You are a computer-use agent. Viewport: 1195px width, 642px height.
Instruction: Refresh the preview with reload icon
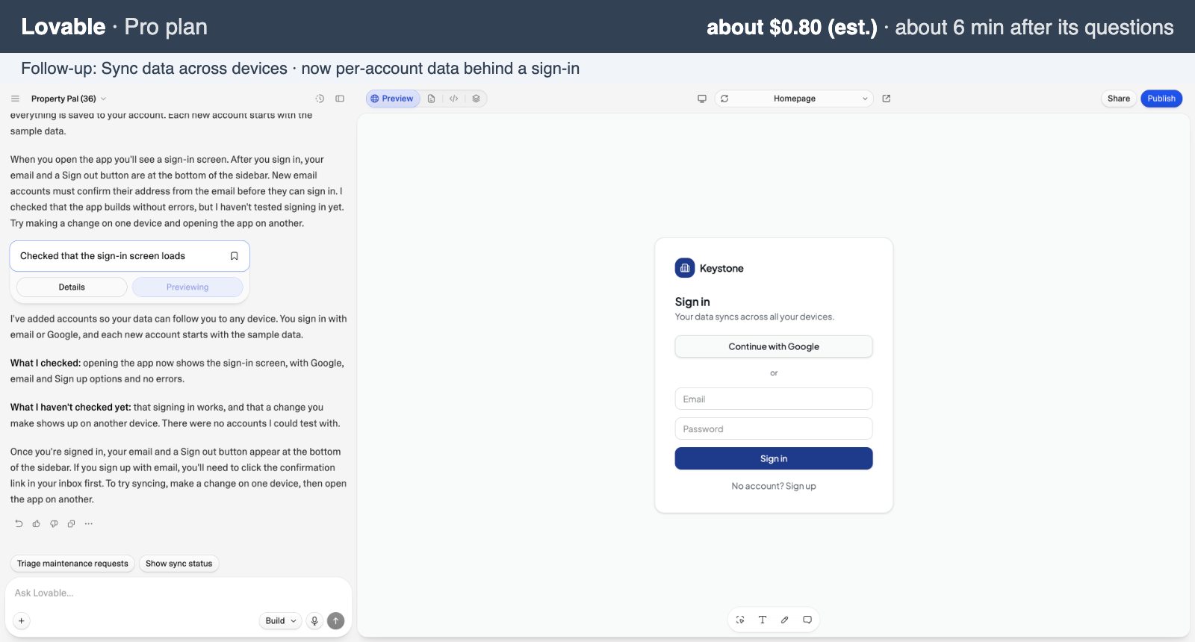(x=724, y=99)
